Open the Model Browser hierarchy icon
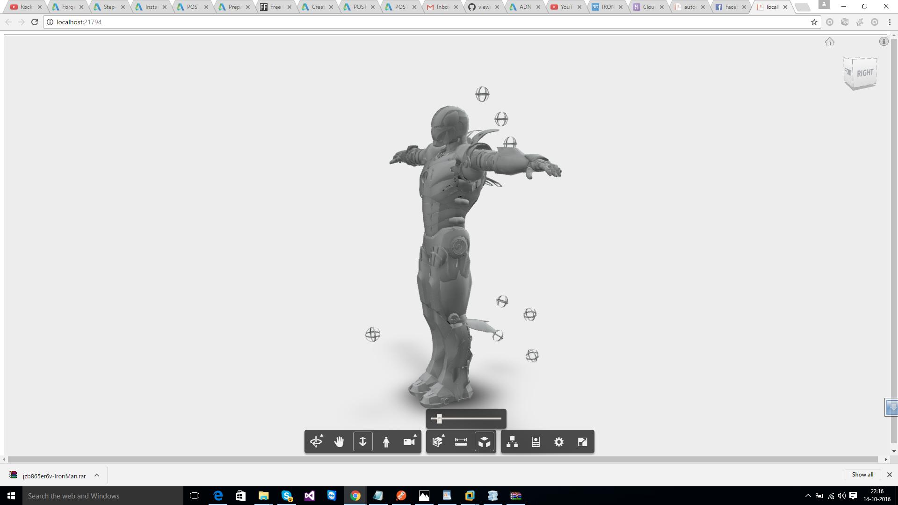Image resolution: width=898 pixels, height=505 pixels. click(x=512, y=442)
